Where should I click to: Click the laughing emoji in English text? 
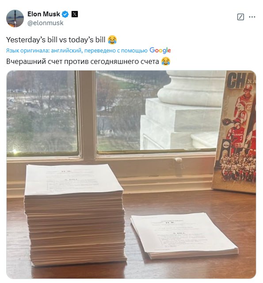[x=112, y=40]
